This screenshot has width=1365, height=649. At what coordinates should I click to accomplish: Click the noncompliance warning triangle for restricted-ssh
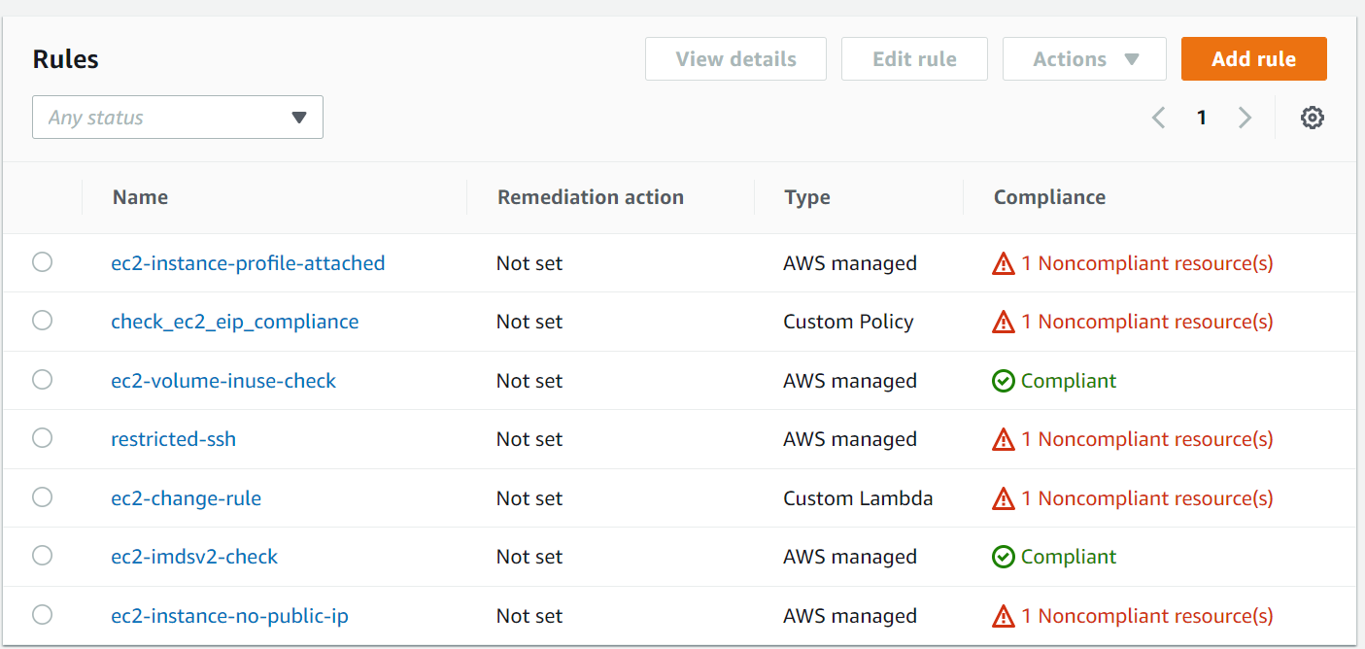click(x=1003, y=438)
